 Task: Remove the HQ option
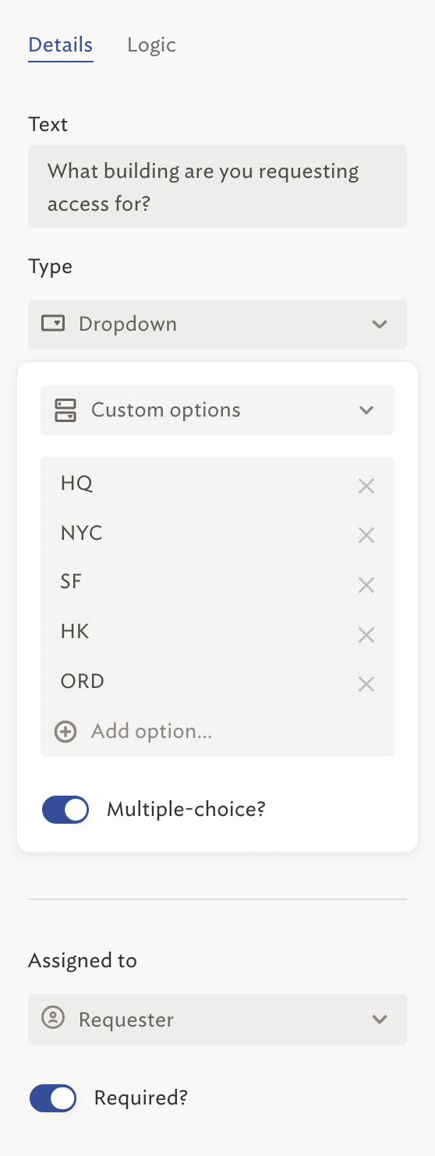pos(366,486)
